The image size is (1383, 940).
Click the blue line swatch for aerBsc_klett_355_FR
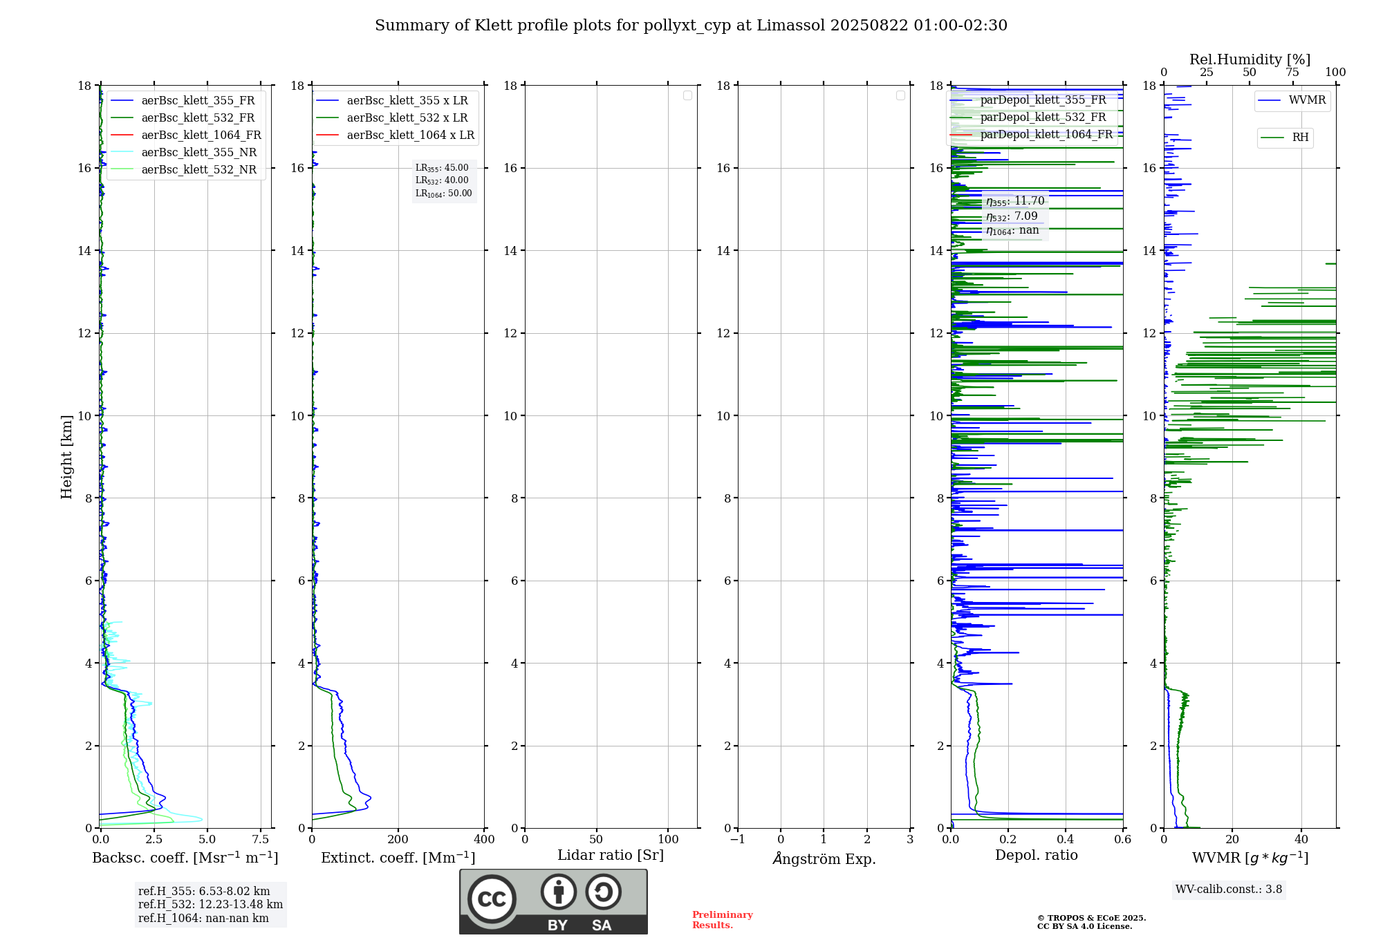[122, 101]
